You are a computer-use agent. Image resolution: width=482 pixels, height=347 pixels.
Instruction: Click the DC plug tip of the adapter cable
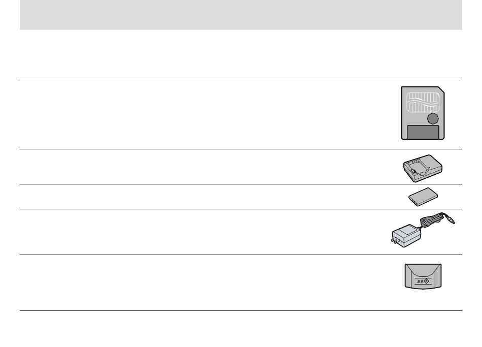click(x=451, y=220)
